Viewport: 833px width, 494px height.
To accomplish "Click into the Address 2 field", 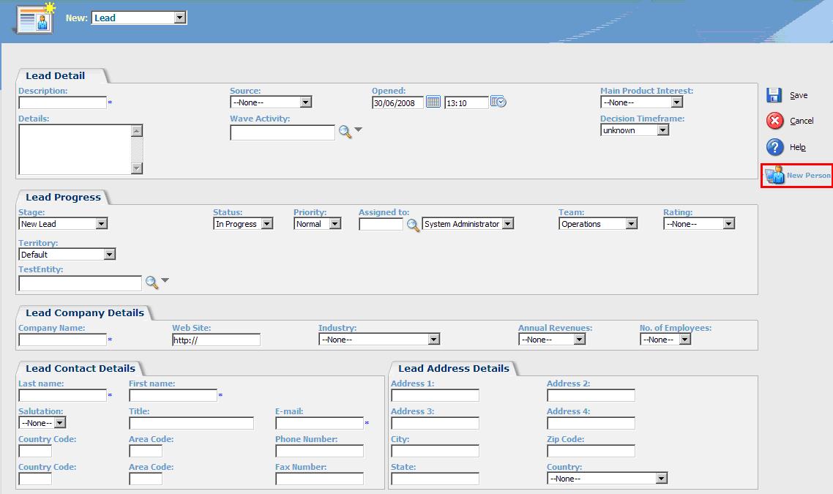I will (591, 395).
